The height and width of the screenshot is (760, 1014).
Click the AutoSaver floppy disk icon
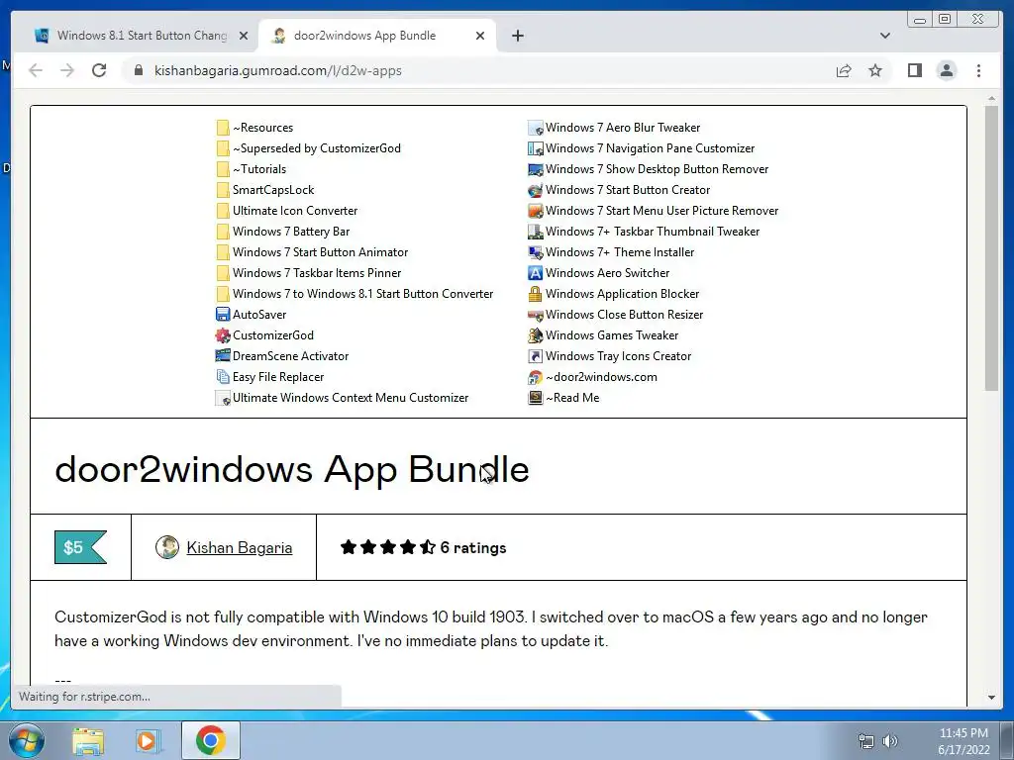pos(223,314)
